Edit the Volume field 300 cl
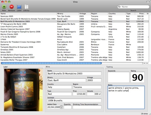Screen dimensions: 151x115 click(94, 94)
